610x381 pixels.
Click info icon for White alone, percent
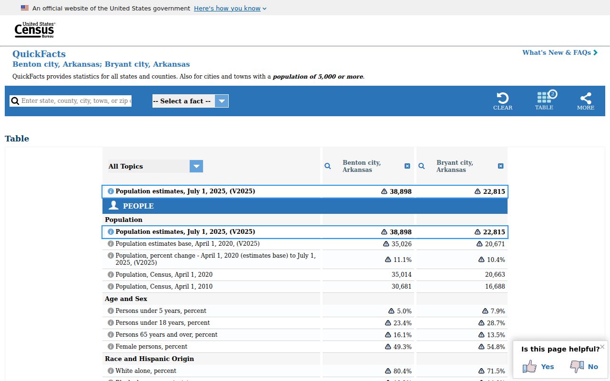coord(111,371)
